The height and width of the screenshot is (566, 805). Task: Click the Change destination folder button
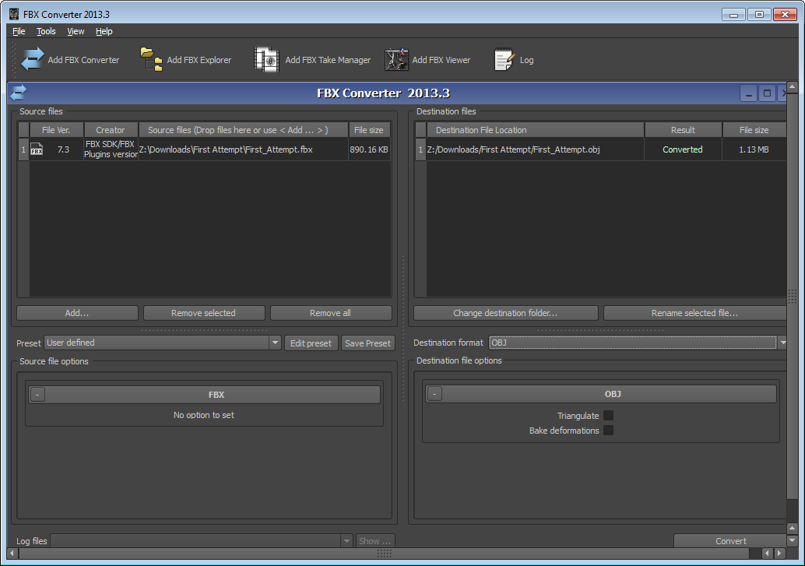(505, 313)
